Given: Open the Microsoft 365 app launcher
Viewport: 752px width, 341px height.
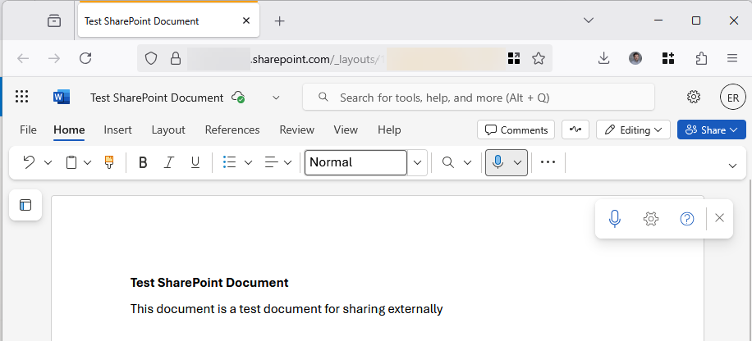Looking at the screenshot, I should pyautogui.click(x=22, y=97).
